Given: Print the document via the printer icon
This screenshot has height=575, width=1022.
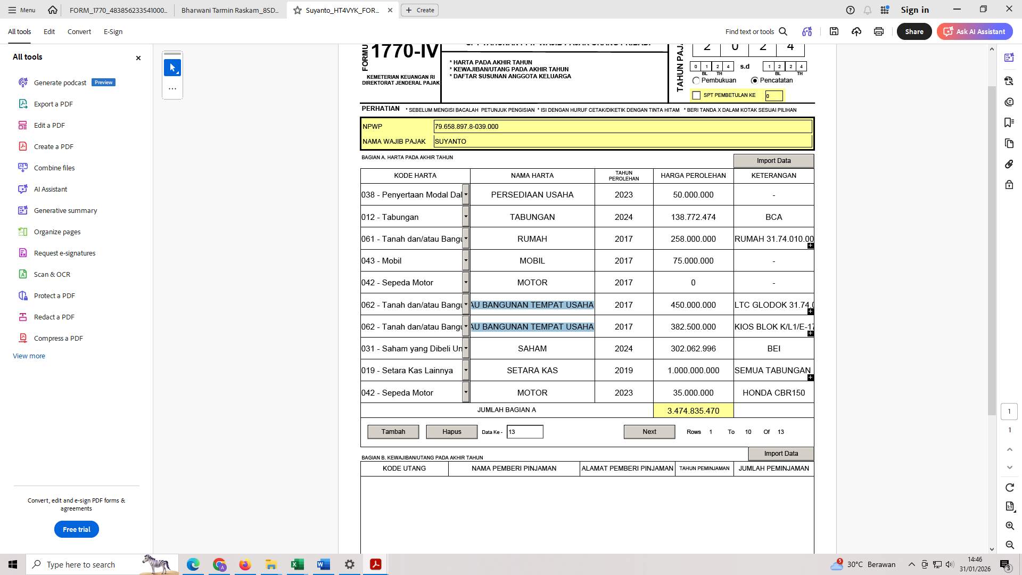Looking at the screenshot, I should (878, 31).
